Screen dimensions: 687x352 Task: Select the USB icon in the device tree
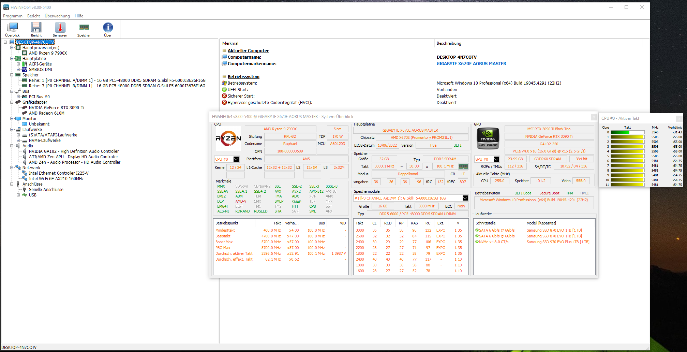25,195
